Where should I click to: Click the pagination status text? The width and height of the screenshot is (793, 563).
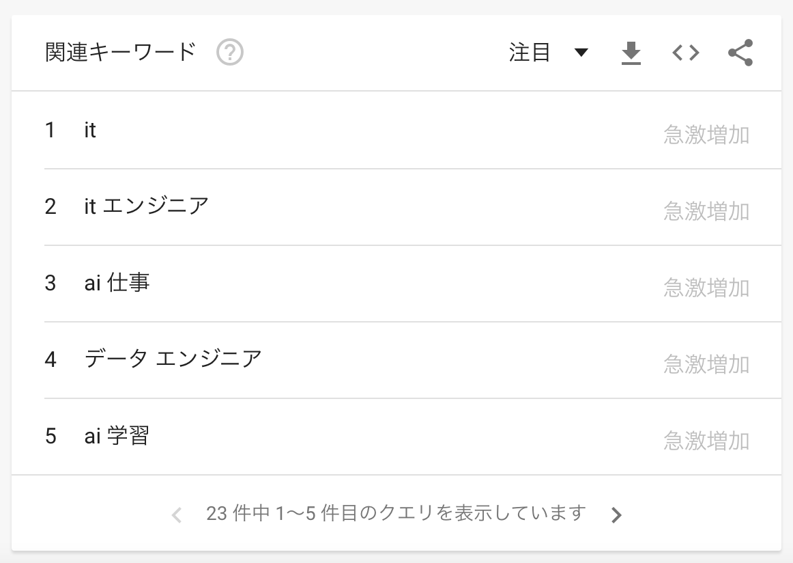[396, 513]
